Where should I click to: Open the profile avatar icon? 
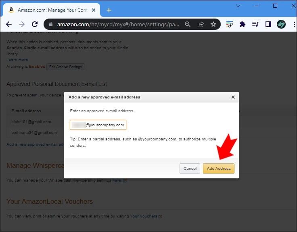[281, 24]
